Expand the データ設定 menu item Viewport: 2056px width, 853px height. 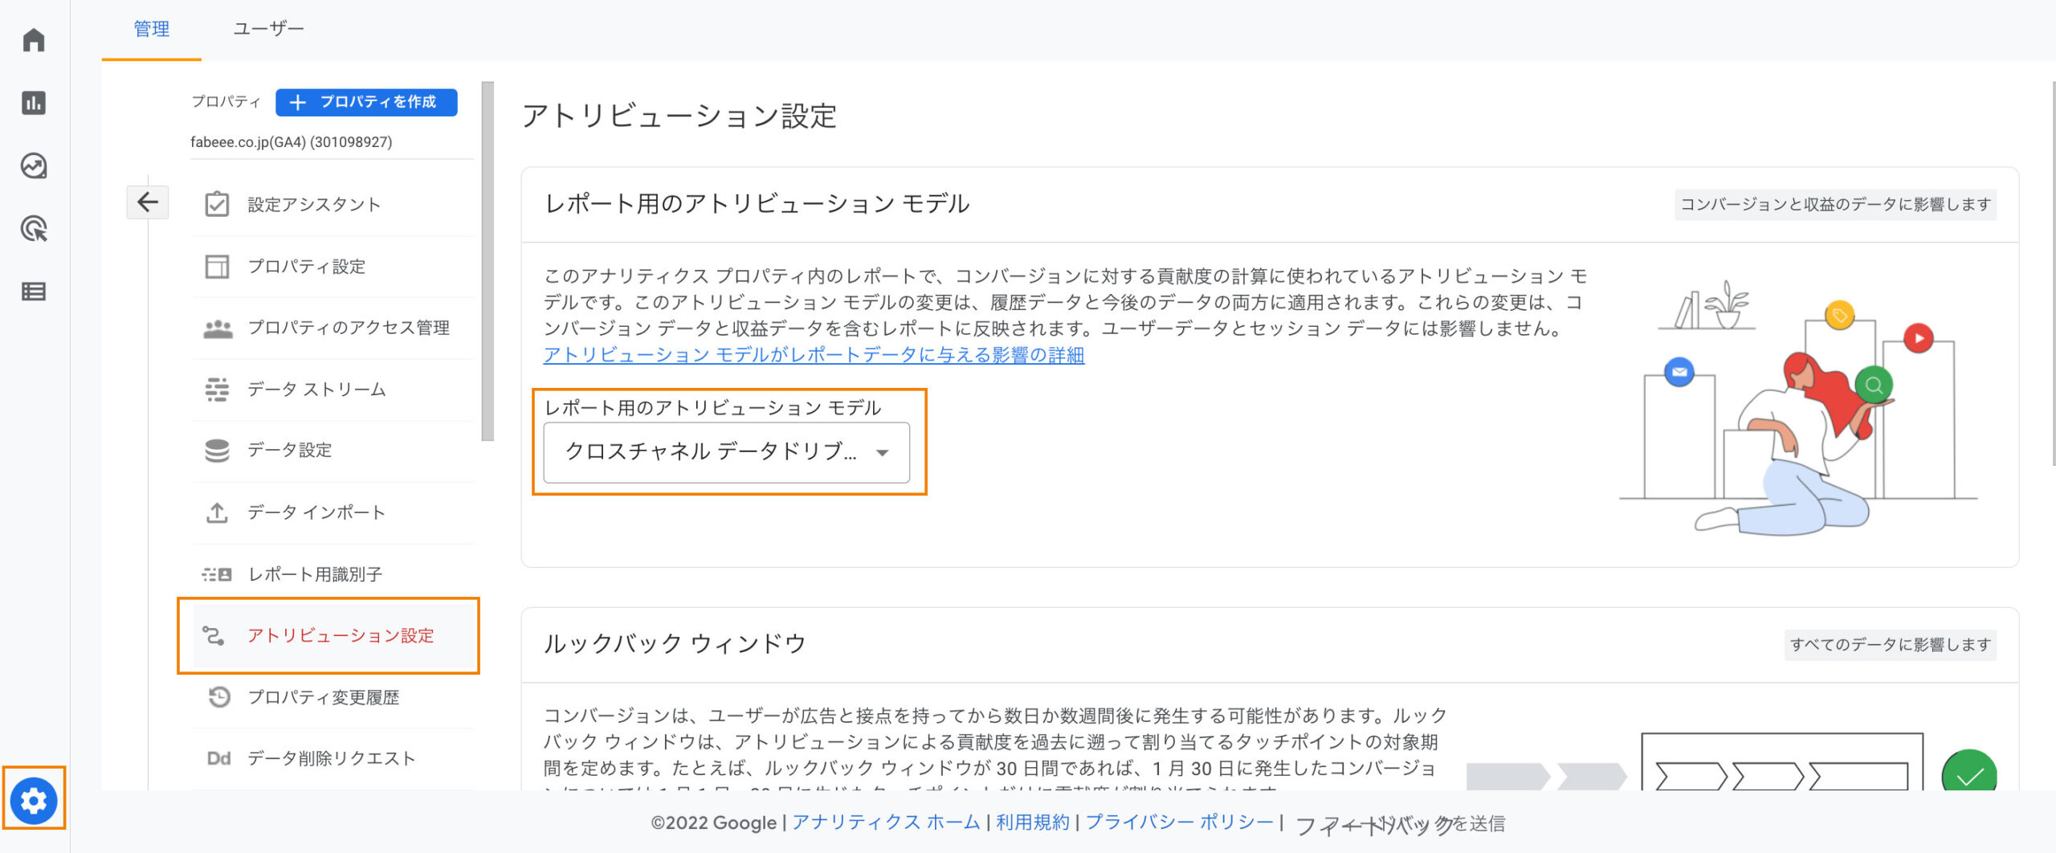pyautogui.click(x=333, y=451)
